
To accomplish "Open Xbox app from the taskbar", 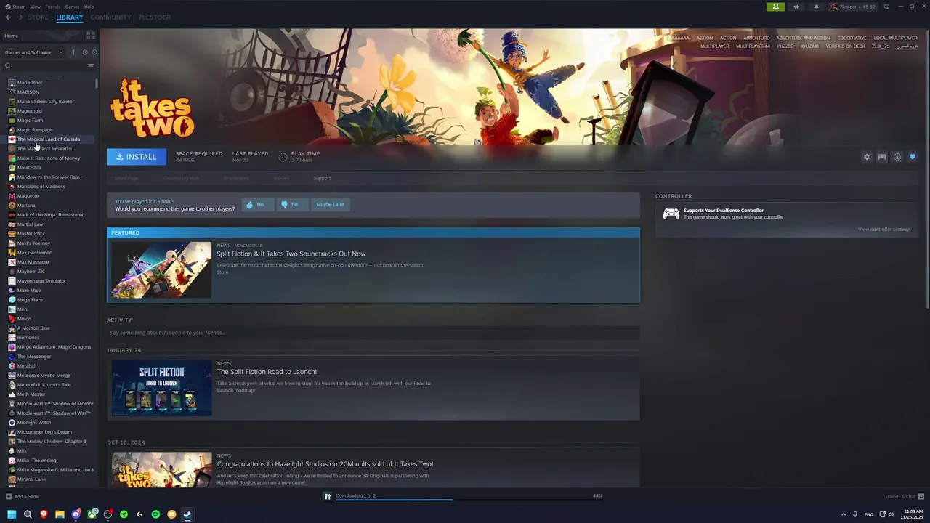I will [92, 514].
